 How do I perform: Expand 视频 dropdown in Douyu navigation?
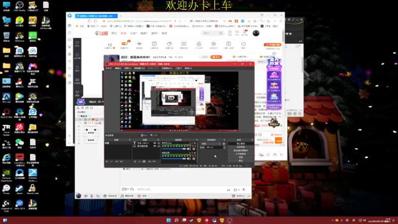point(144,33)
